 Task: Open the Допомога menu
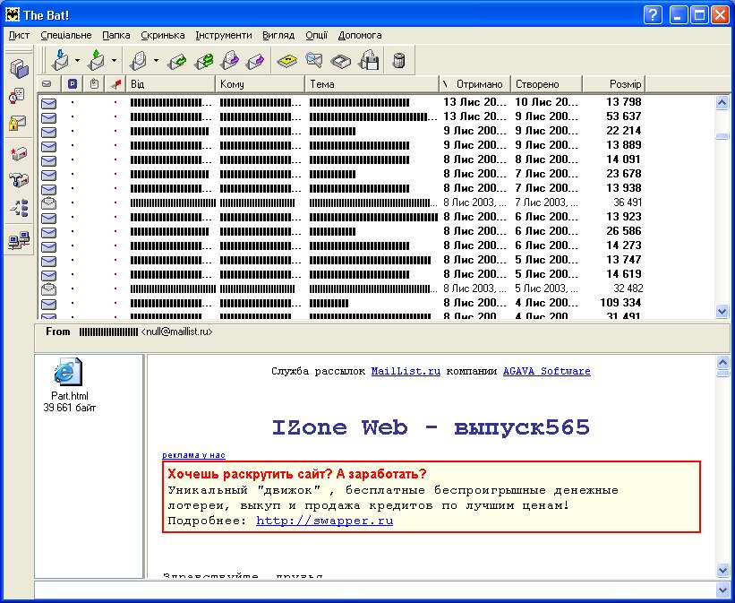pyautogui.click(x=360, y=35)
